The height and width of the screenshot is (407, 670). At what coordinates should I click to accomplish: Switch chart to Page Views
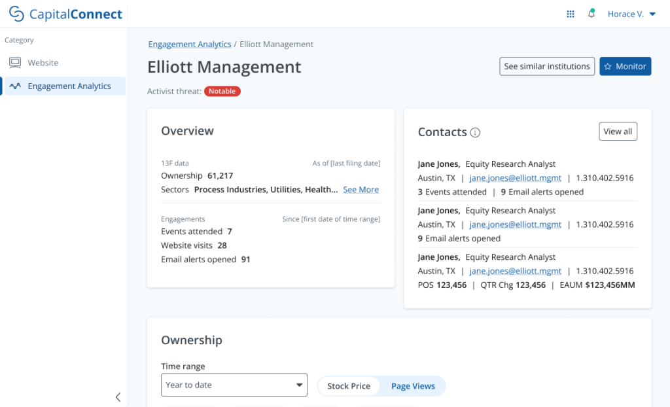click(413, 386)
